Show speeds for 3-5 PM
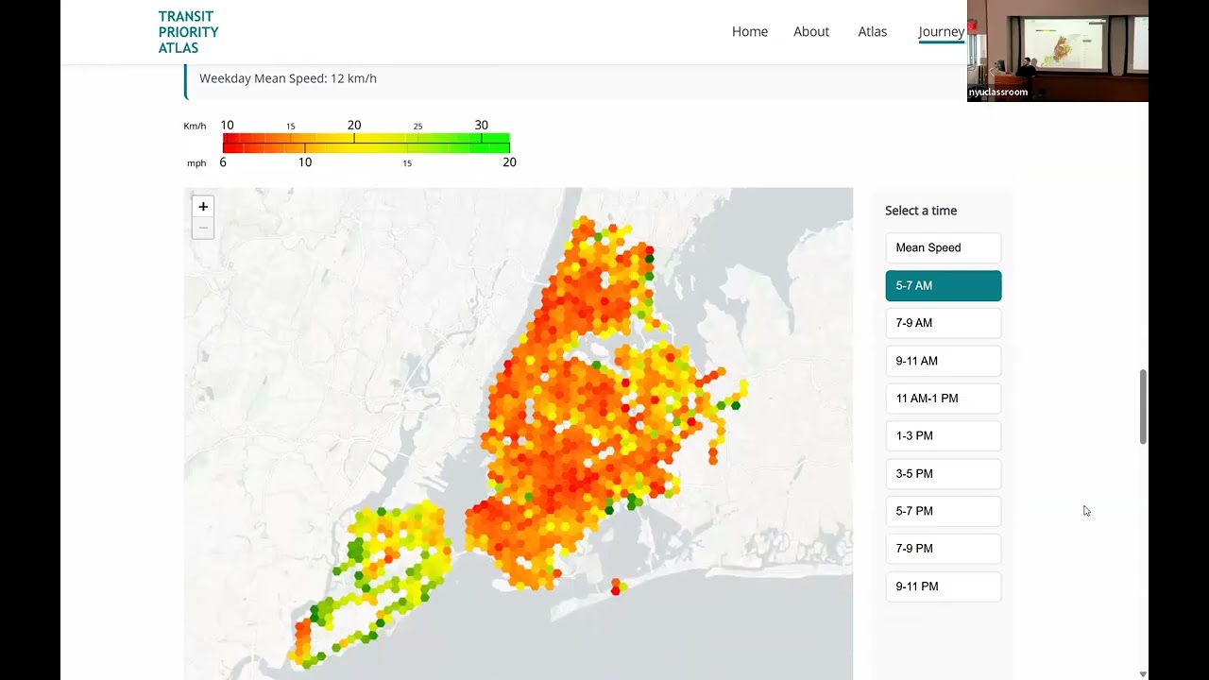The width and height of the screenshot is (1209, 680). pos(944,473)
